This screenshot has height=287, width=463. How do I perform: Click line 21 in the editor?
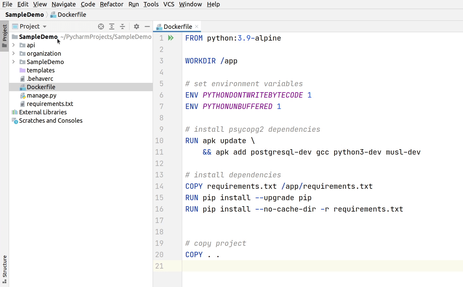(x=235, y=266)
